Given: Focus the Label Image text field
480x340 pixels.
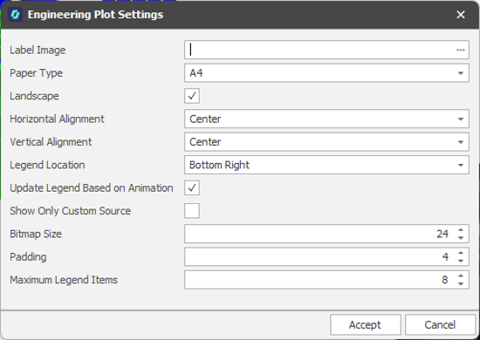Looking at the screenshot, I should pos(320,50).
